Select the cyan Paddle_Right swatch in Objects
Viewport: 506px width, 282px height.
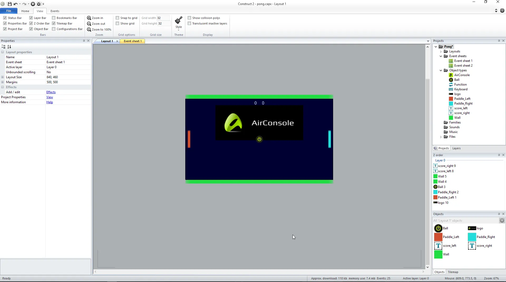472,237
